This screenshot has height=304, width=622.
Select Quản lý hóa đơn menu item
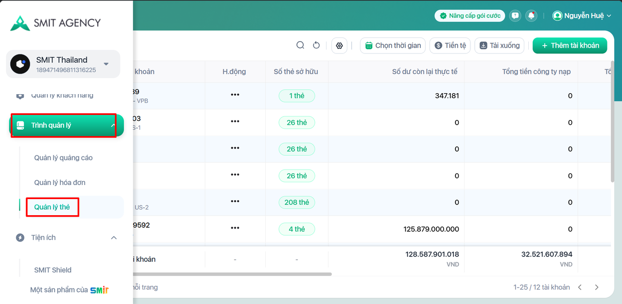point(60,183)
